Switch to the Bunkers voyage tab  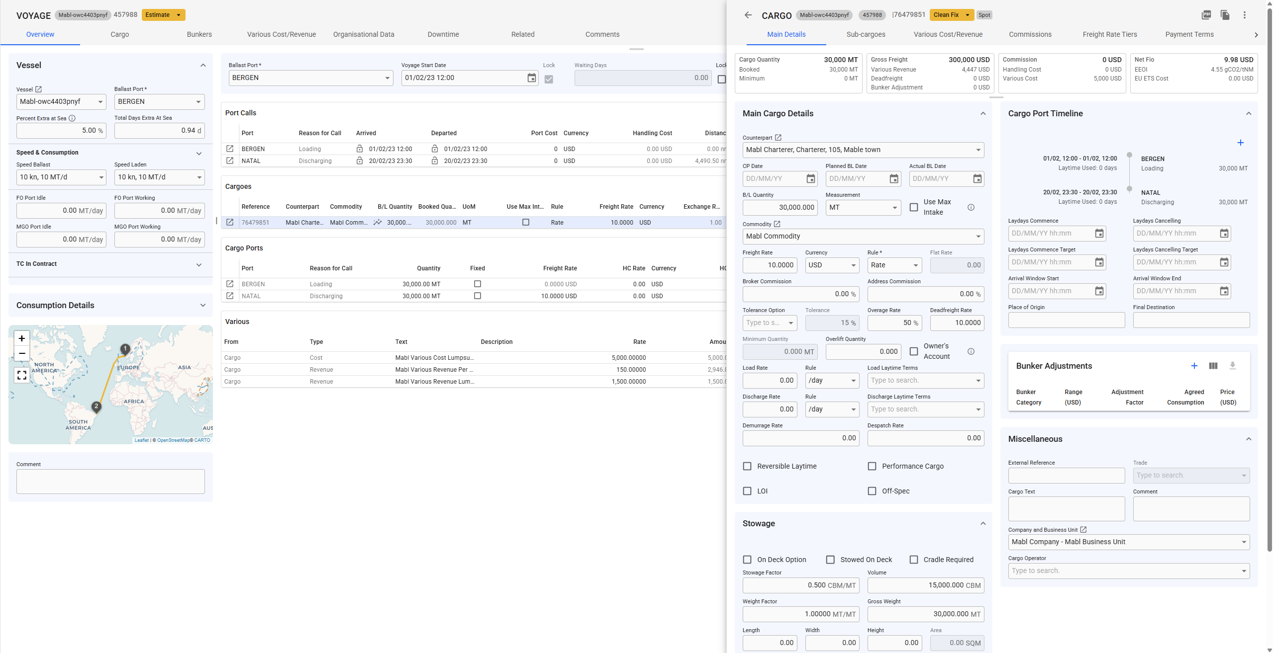click(x=199, y=34)
